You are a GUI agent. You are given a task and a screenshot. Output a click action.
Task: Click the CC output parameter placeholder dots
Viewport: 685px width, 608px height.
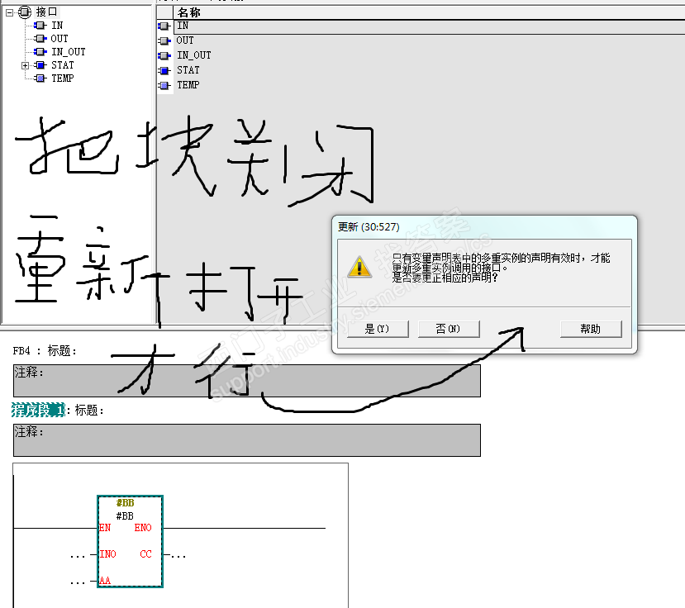point(178,556)
